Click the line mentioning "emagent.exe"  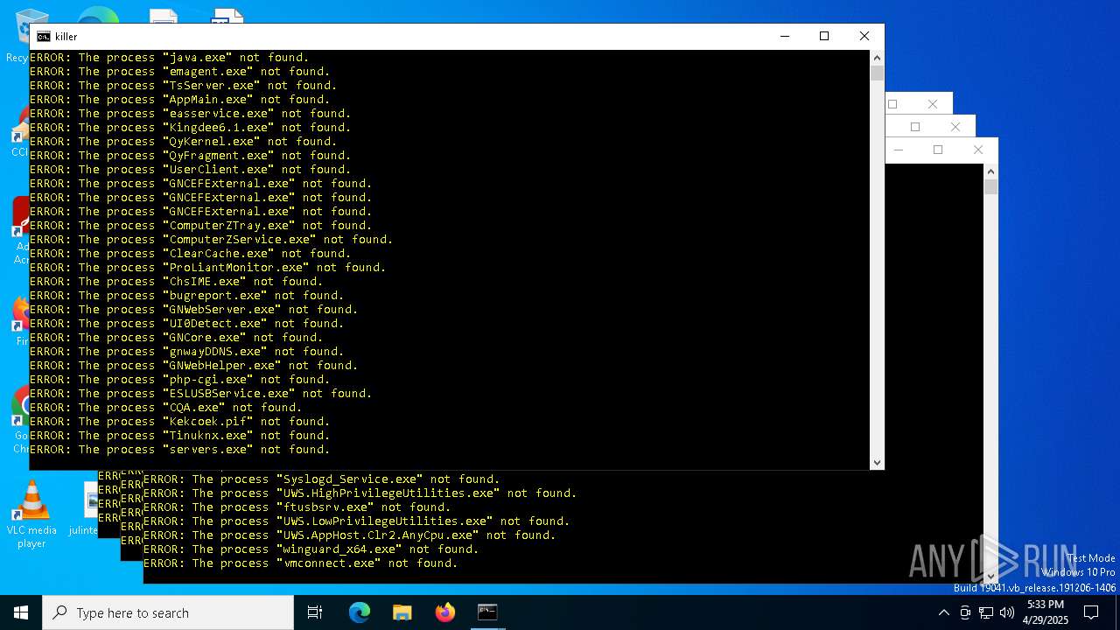pyautogui.click(x=180, y=72)
